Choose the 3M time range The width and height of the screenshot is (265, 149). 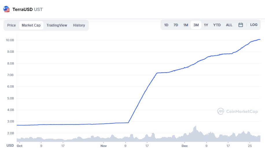coord(196,25)
